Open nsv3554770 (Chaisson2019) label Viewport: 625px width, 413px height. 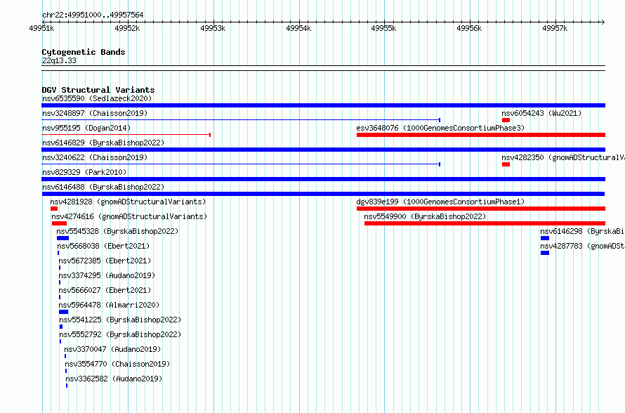tap(117, 364)
